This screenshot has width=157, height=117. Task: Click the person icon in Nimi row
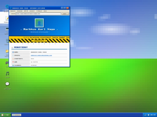pos(13,52)
